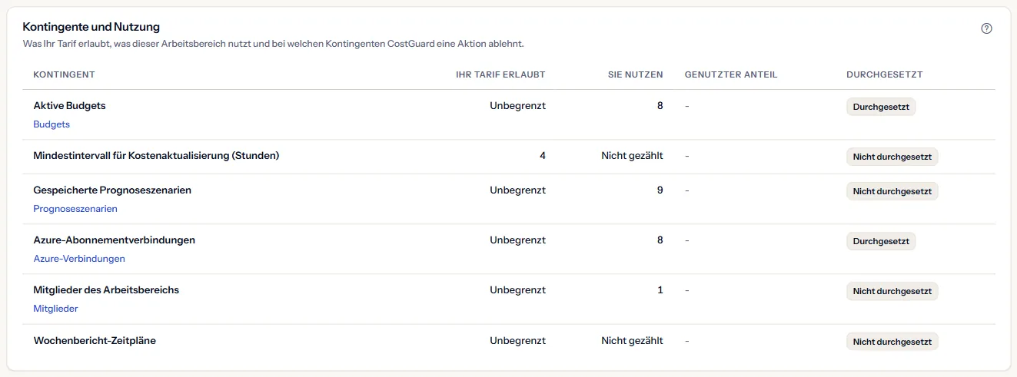This screenshot has height=377, width=1017.
Task: Click Nicht durchgesetzt badge for Gespeicherte Prognoseszenarien
Action: tap(892, 191)
